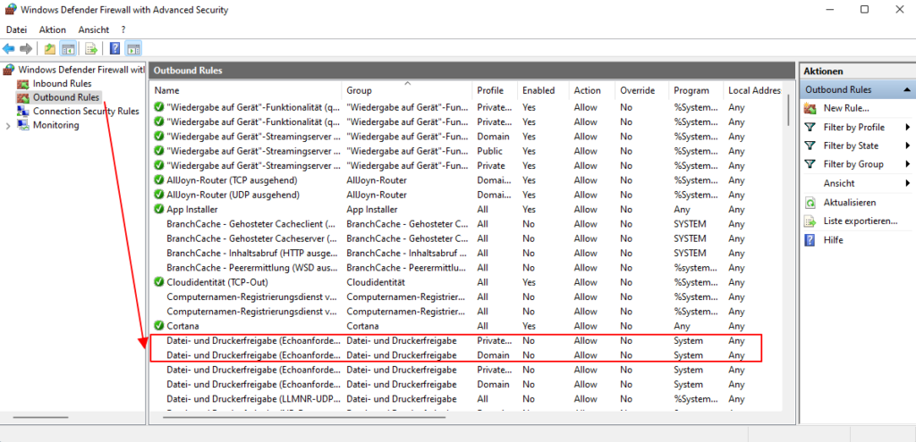This screenshot has width=916, height=442.
Task: Click the green refresh icon beside Aktualisieren
Action: 810,203
